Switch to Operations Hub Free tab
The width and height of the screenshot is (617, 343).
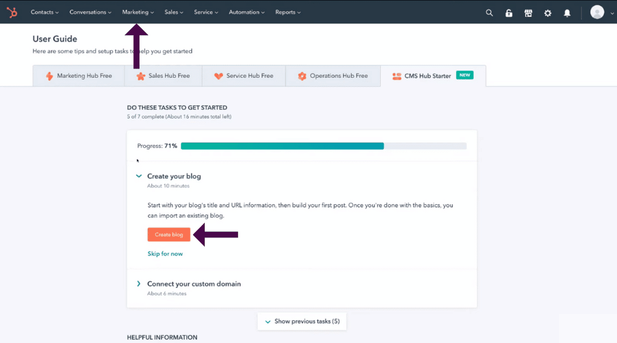[x=333, y=76]
